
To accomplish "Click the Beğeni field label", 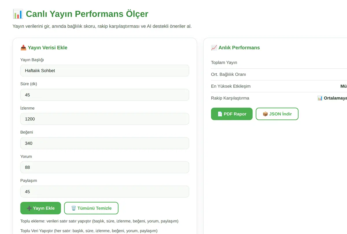I will click(x=27, y=132).
